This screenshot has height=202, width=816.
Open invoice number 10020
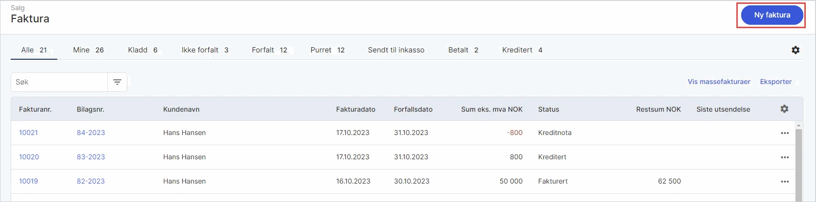click(x=29, y=157)
